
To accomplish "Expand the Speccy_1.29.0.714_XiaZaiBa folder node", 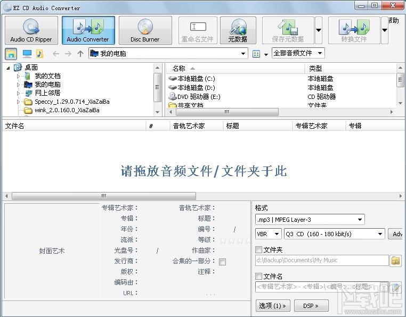I will coord(18,102).
